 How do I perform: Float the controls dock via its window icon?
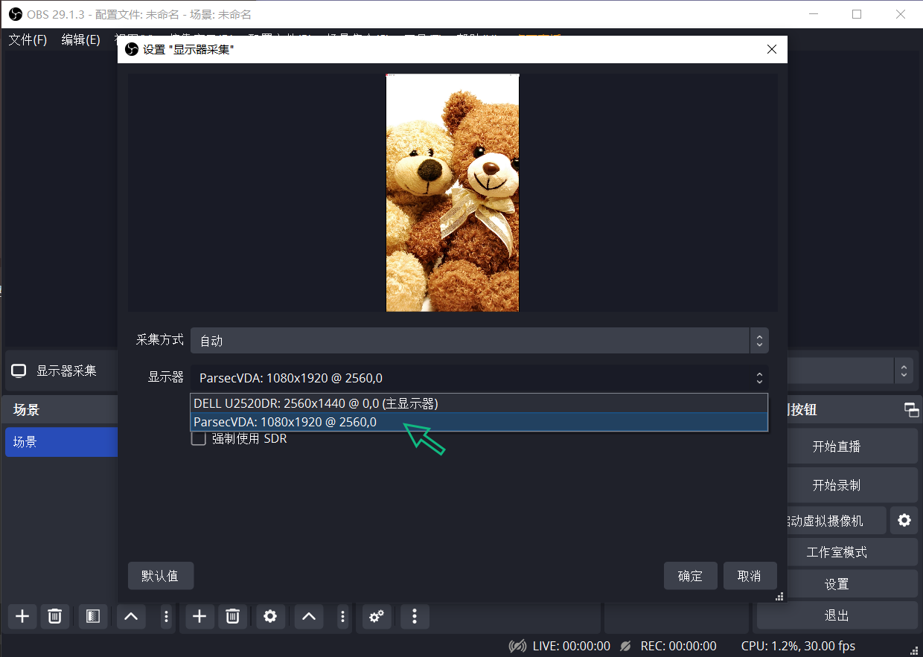pyautogui.click(x=911, y=410)
